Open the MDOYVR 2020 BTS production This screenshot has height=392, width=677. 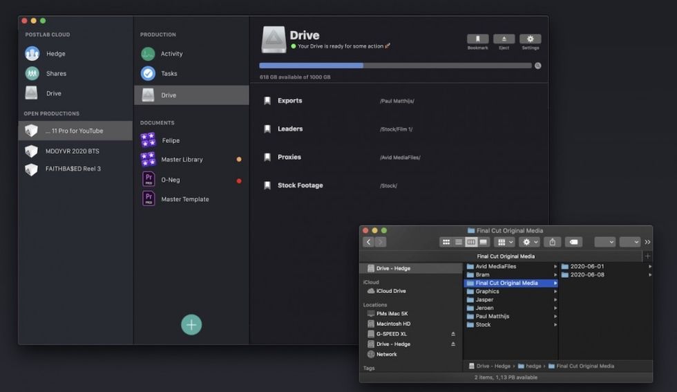(72, 151)
